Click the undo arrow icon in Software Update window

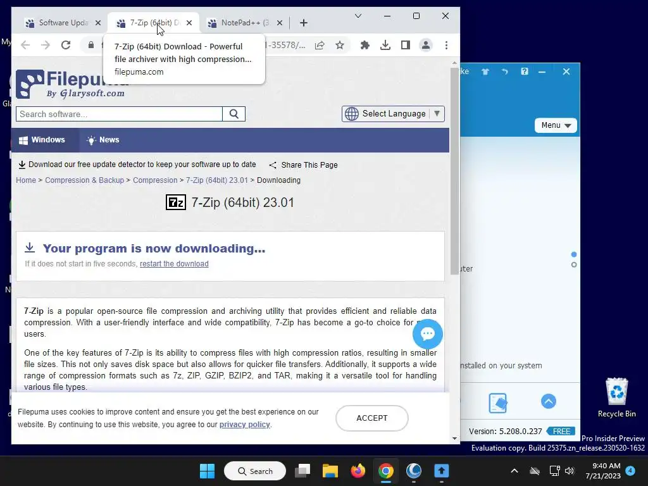coord(504,72)
